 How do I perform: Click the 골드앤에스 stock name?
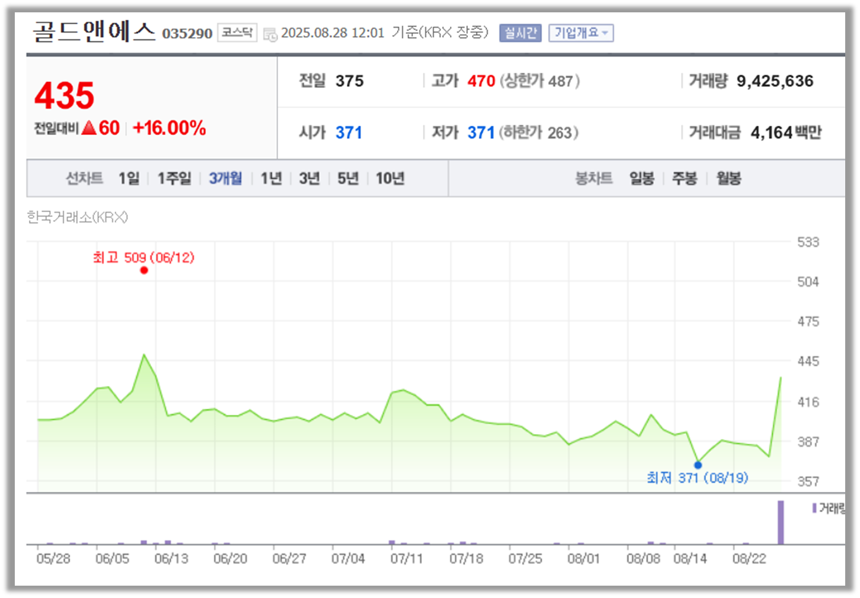coord(94,31)
